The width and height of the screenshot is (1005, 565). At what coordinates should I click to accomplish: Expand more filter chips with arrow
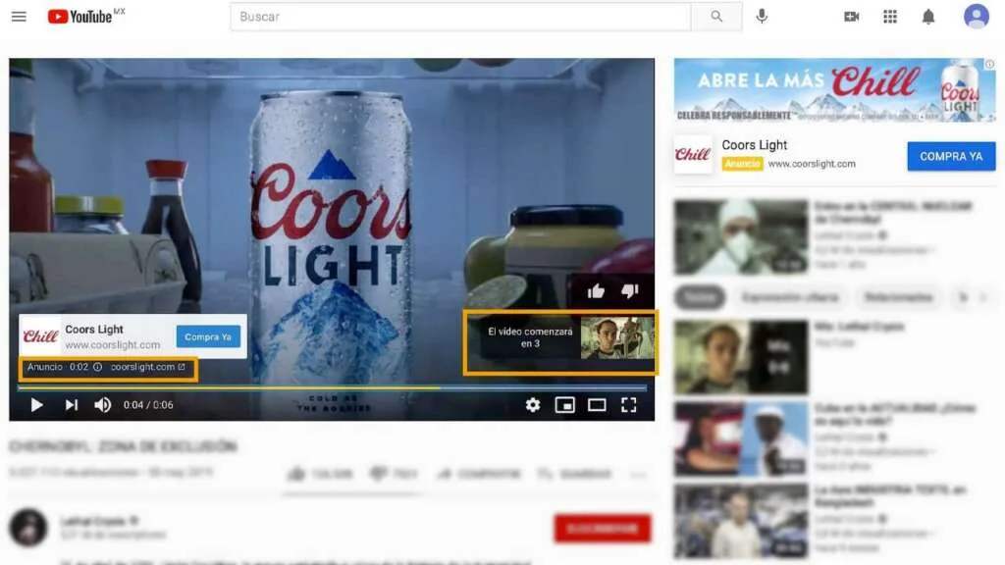coord(982,297)
